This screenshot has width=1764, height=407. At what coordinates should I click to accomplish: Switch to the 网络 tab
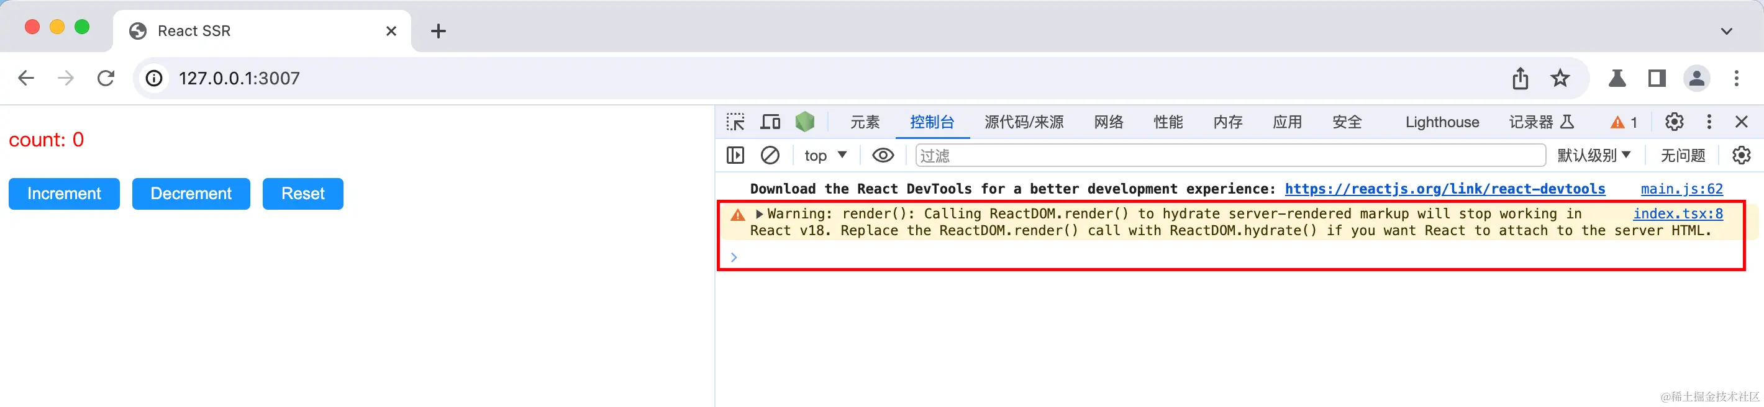(x=1109, y=122)
